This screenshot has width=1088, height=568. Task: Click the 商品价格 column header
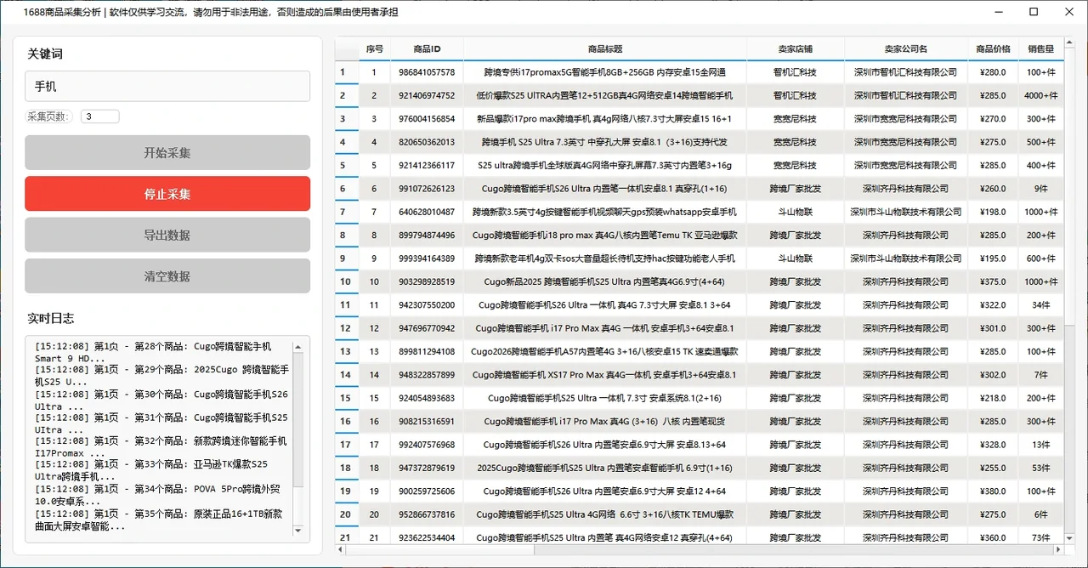point(993,48)
